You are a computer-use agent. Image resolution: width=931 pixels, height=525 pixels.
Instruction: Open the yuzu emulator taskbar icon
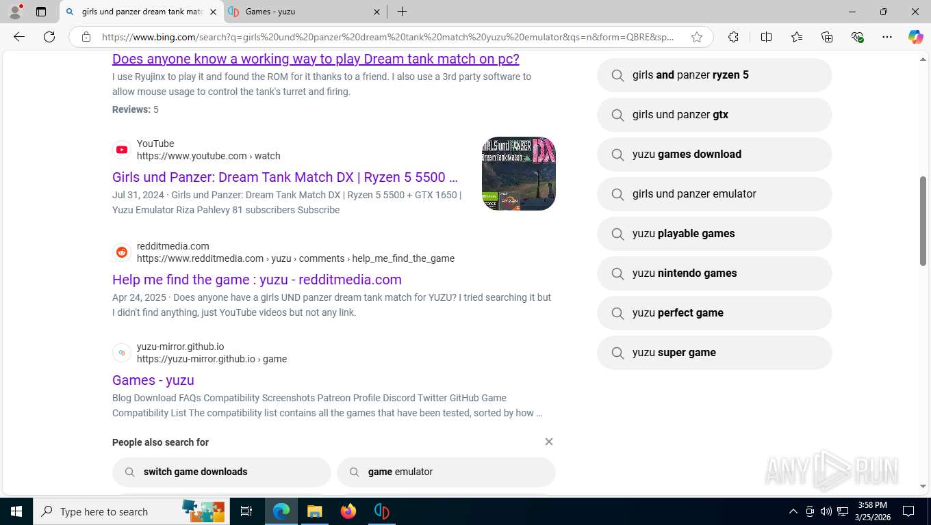pos(382,511)
